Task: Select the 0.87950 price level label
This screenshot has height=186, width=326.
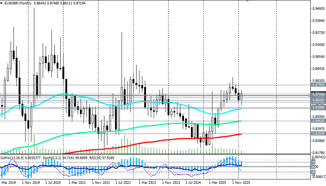Action: (318, 85)
